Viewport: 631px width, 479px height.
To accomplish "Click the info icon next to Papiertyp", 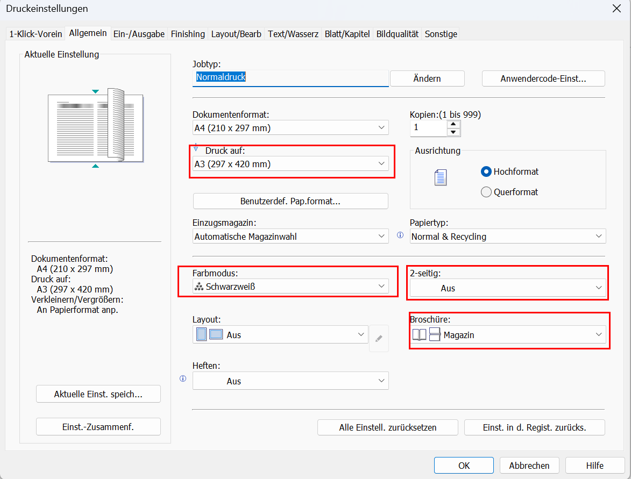I will click(x=400, y=235).
